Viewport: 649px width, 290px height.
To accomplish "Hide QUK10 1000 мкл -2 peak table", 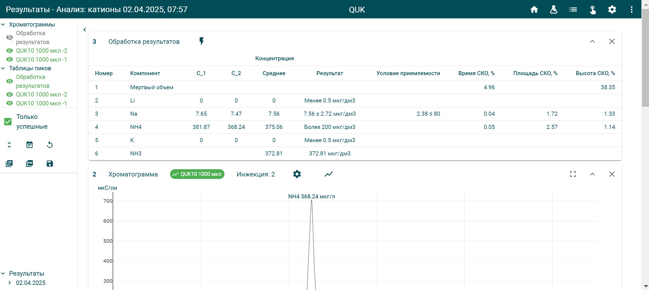I will click(9, 94).
